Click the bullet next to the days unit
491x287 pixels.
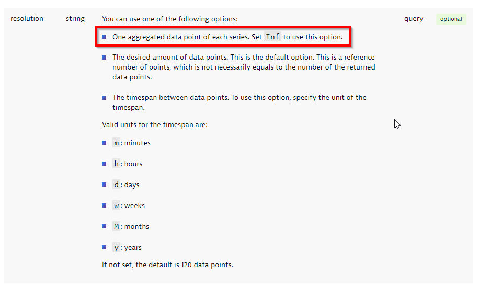pos(104,185)
